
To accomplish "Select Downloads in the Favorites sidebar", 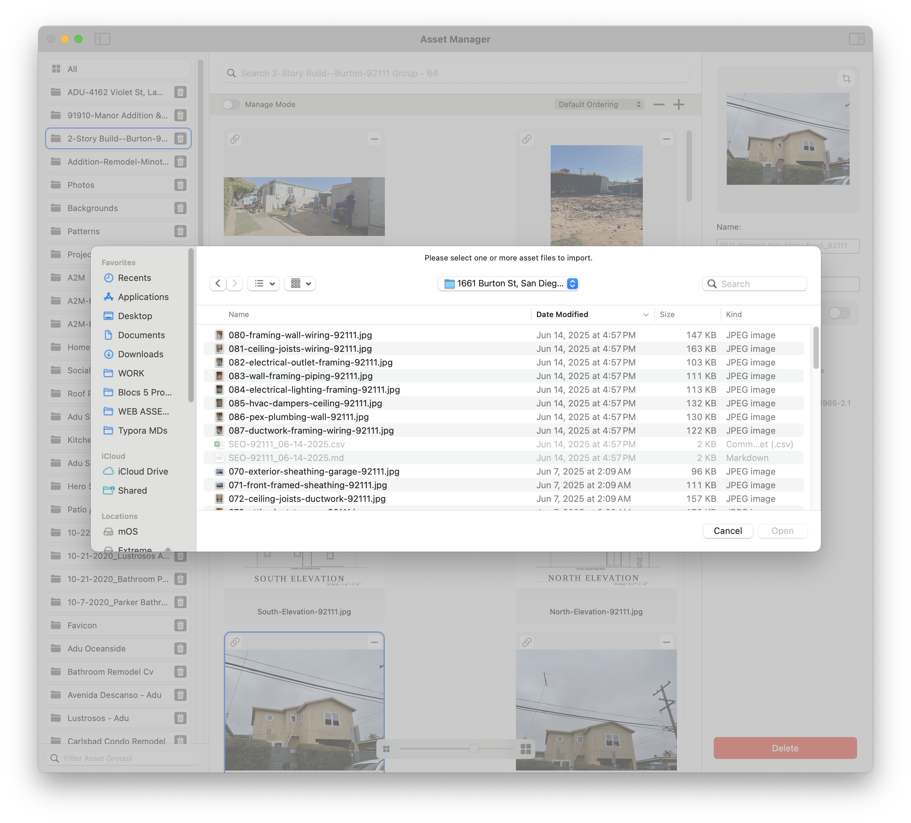I will point(140,354).
